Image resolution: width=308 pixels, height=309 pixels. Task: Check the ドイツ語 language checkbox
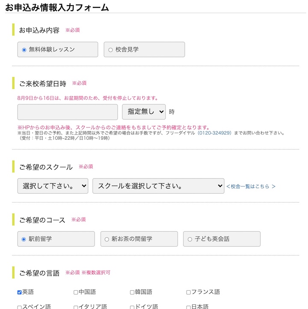(132, 307)
